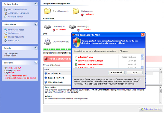
Task: Click the Shared Documents sidebar icon
Action: pos(6,37)
